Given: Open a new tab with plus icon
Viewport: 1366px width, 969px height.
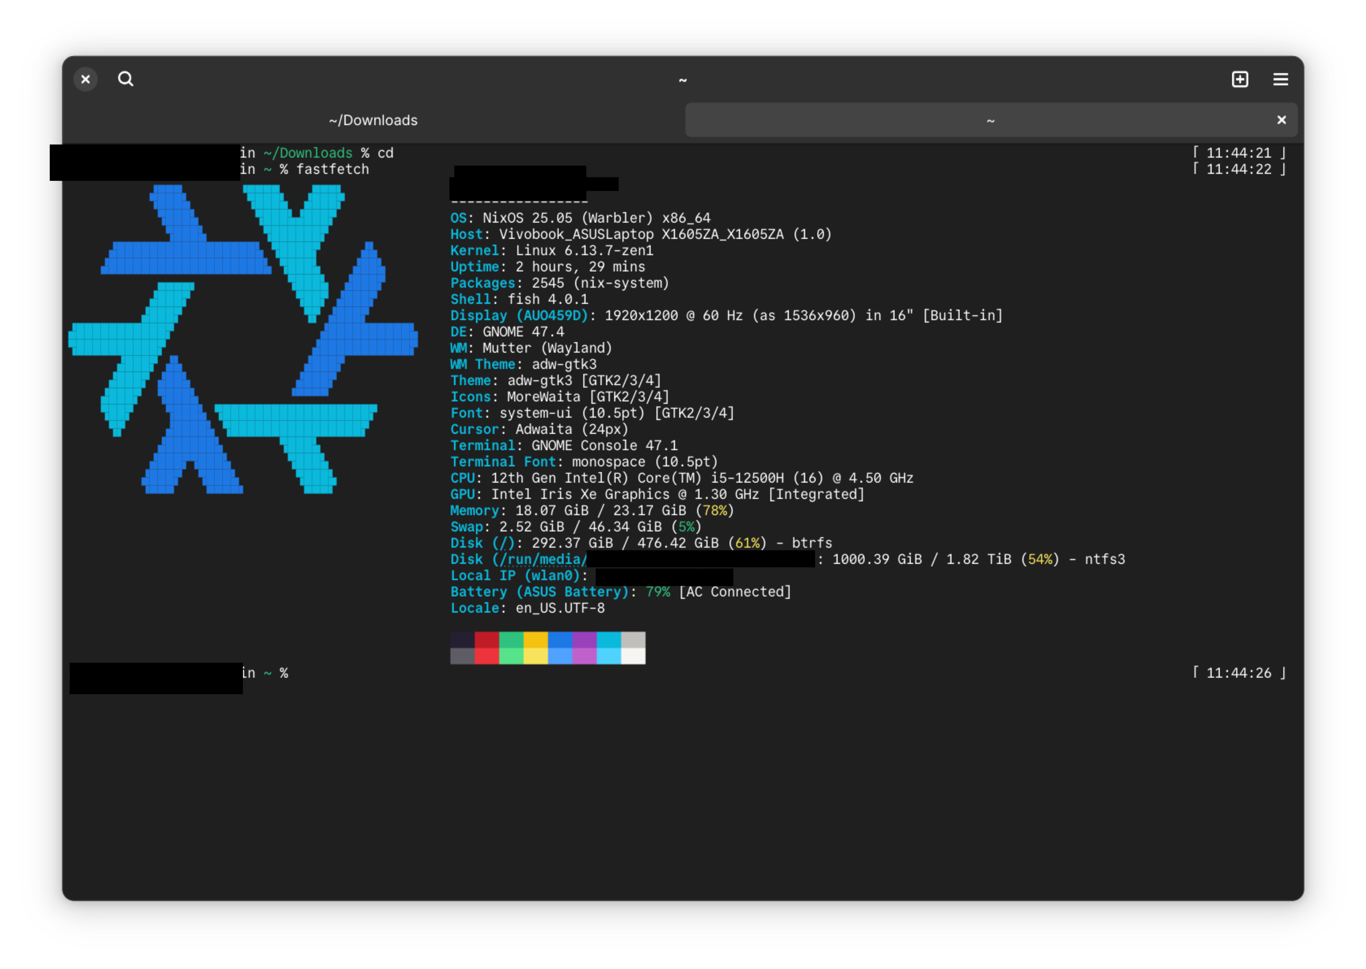Looking at the screenshot, I should pyautogui.click(x=1240, y=79).
